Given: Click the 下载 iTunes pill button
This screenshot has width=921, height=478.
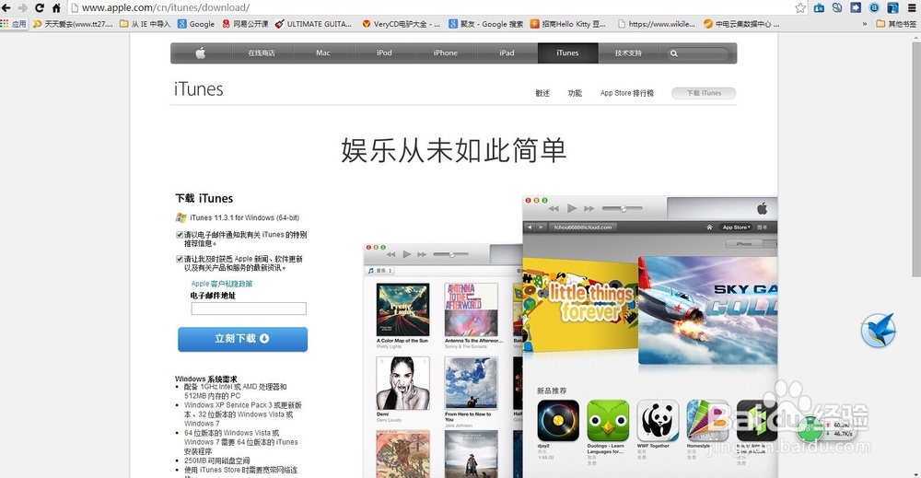Looking at the screenshot, I should [x=704, y=93].
